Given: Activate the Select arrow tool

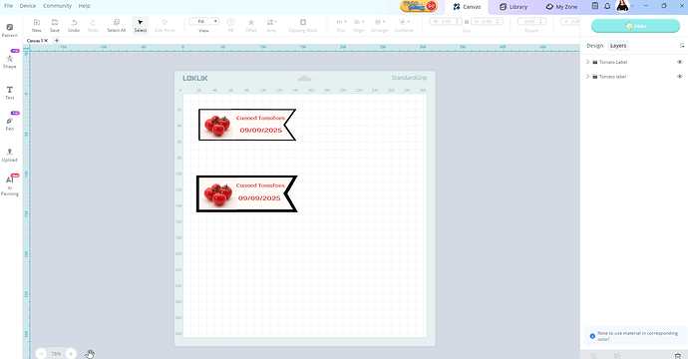Looking at the screenshot, I should point(141,26).
